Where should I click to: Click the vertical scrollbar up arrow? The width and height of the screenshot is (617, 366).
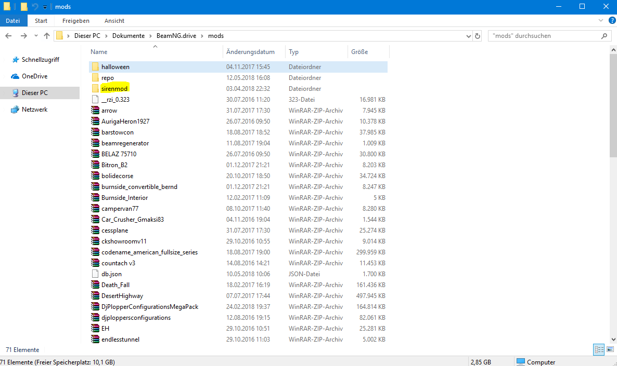point(613,50)
